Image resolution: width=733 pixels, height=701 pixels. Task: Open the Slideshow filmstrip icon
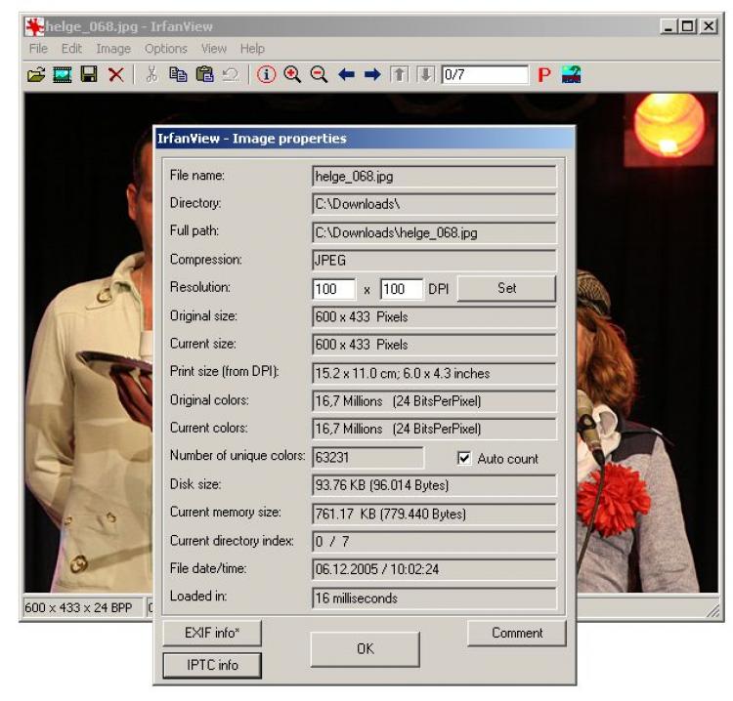(x=63, y=75)
